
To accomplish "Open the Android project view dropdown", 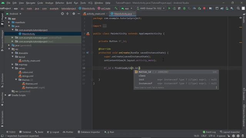I will 14,14.
